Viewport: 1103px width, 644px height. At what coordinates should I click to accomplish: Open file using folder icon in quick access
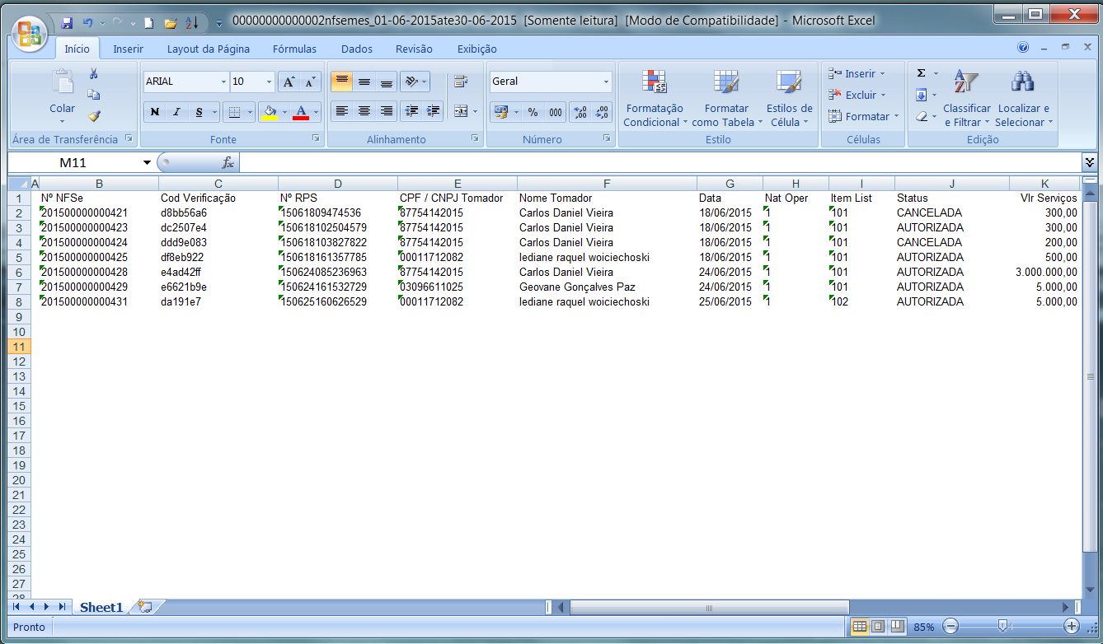(171, 22)
